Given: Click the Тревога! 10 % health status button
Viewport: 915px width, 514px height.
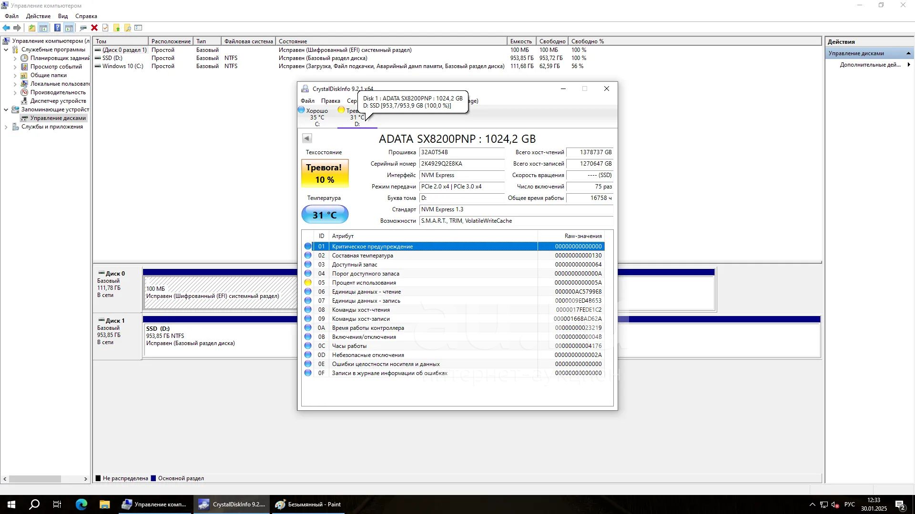Looking at the screenshot, I should coord(325,173).
